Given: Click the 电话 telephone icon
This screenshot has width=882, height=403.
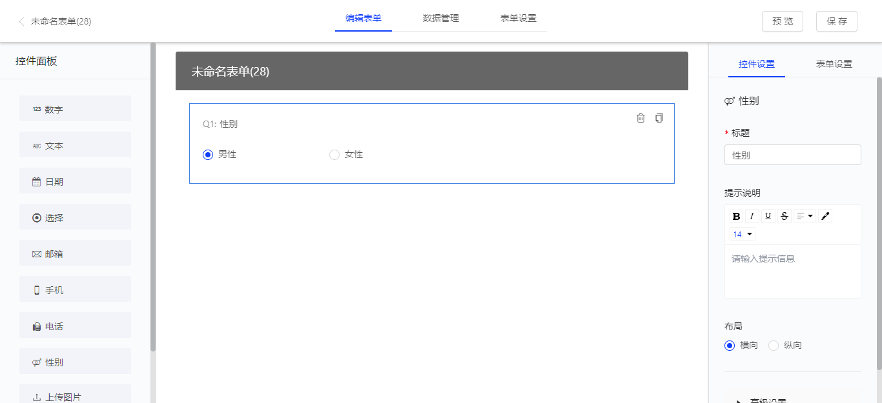Looking at the screenshot, I should click(37, 326).
